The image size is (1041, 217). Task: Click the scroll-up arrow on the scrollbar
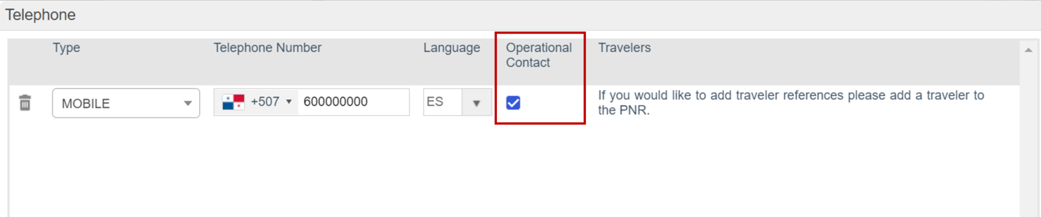pyautogui.click(x=1028, y=50)
